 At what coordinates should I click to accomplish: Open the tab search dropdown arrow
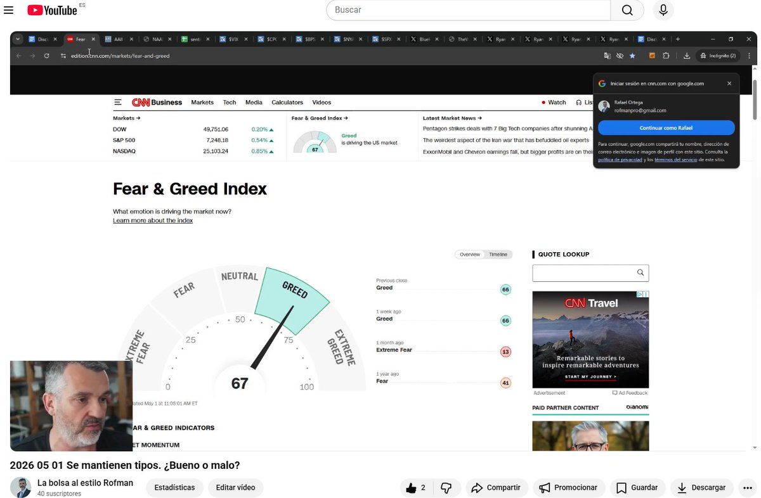18,39
